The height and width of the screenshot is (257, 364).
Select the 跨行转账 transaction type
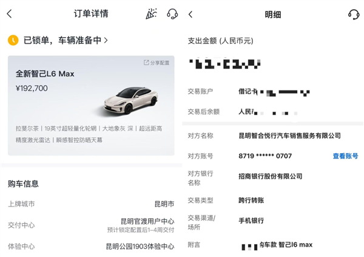tap(251, 200)
